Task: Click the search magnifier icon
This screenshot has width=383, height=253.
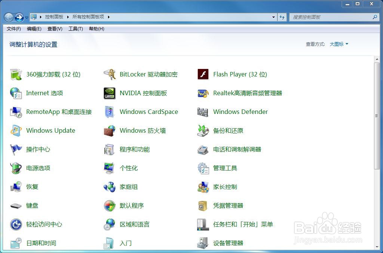Action: [375, 17]
